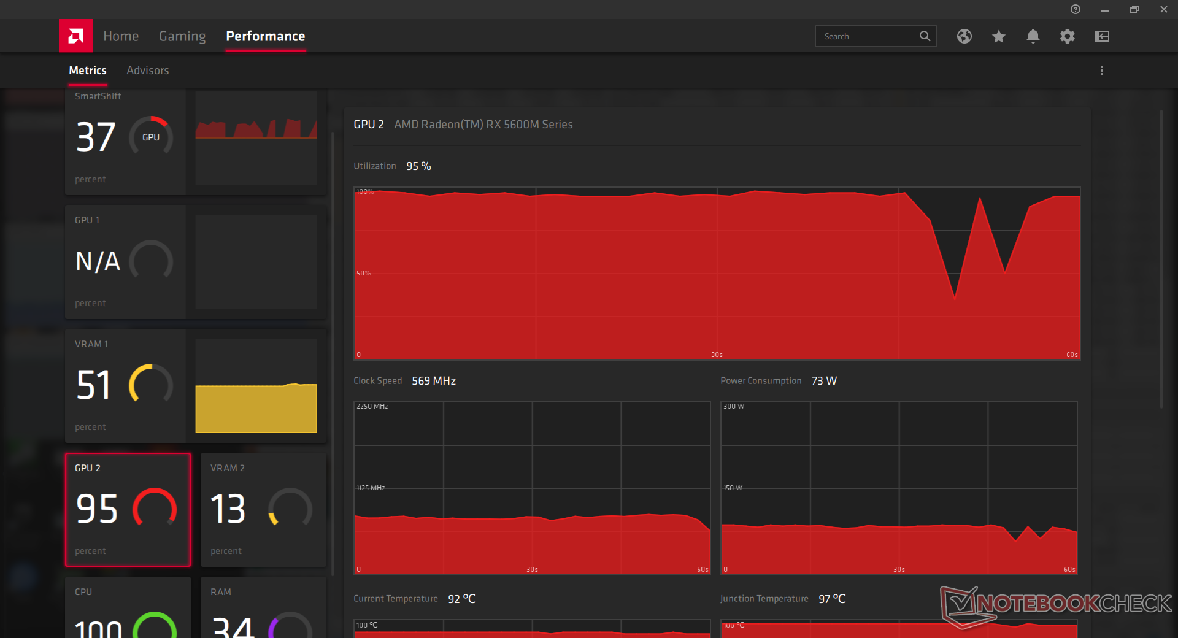
Task: Click the SmartShift mini history graph
Action: coord(256,139)
